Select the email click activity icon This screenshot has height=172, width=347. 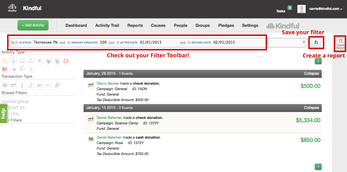pyautogui.click(x=13, y=69)
